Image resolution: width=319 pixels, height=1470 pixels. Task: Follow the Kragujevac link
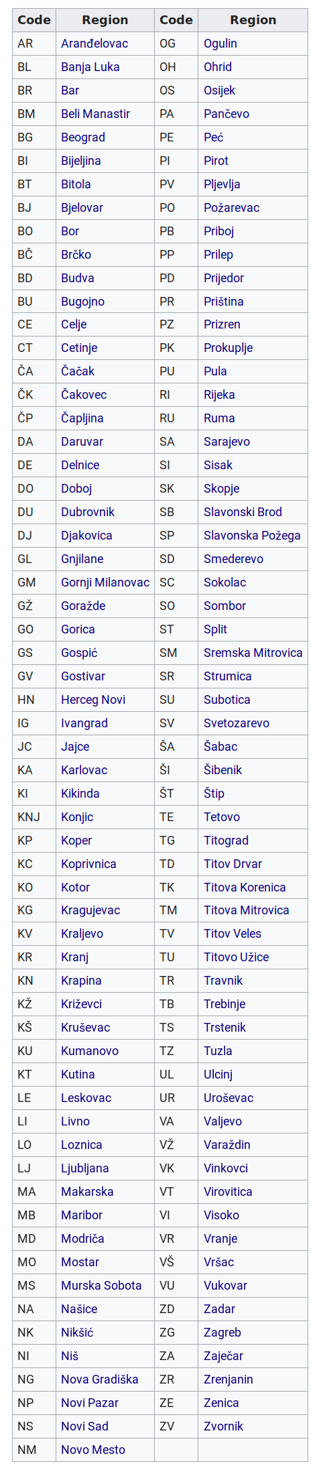(90, 910)
